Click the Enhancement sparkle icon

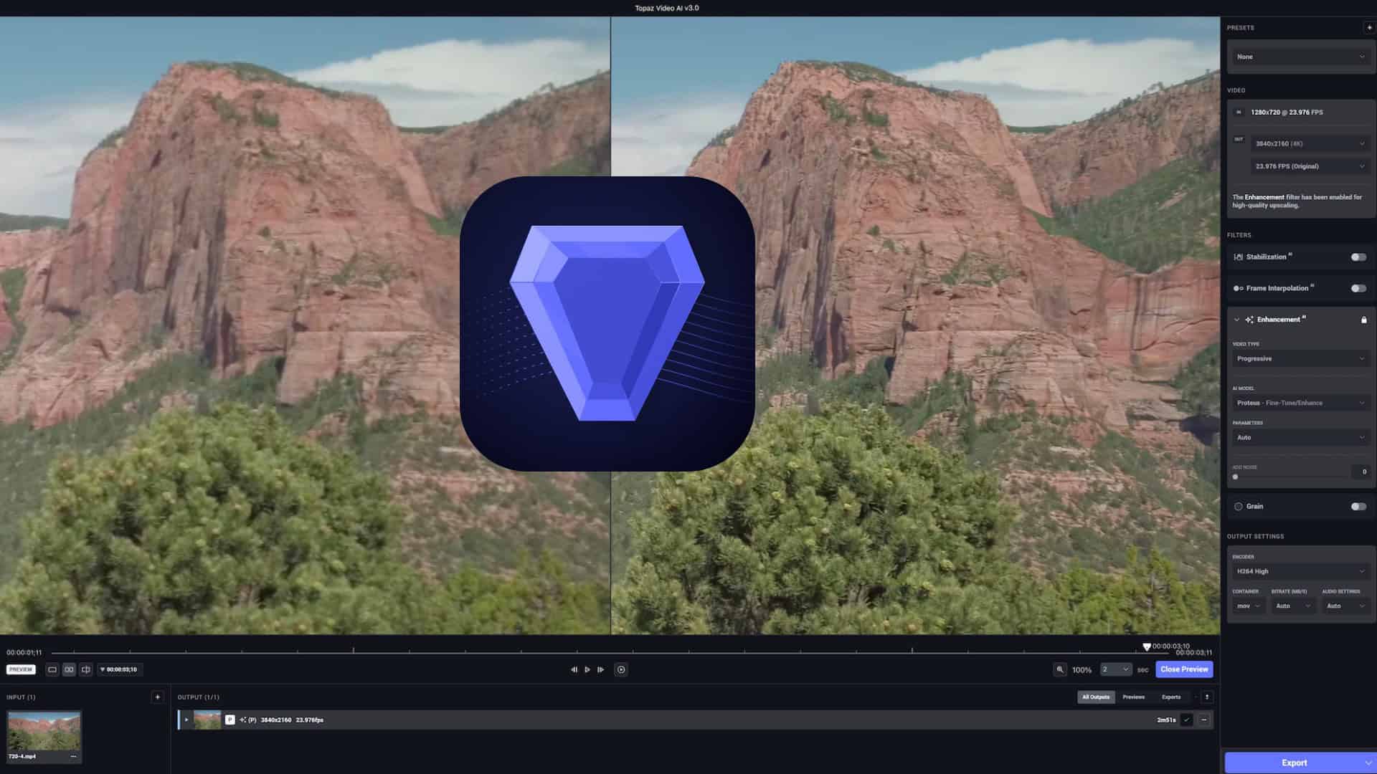1249,320
